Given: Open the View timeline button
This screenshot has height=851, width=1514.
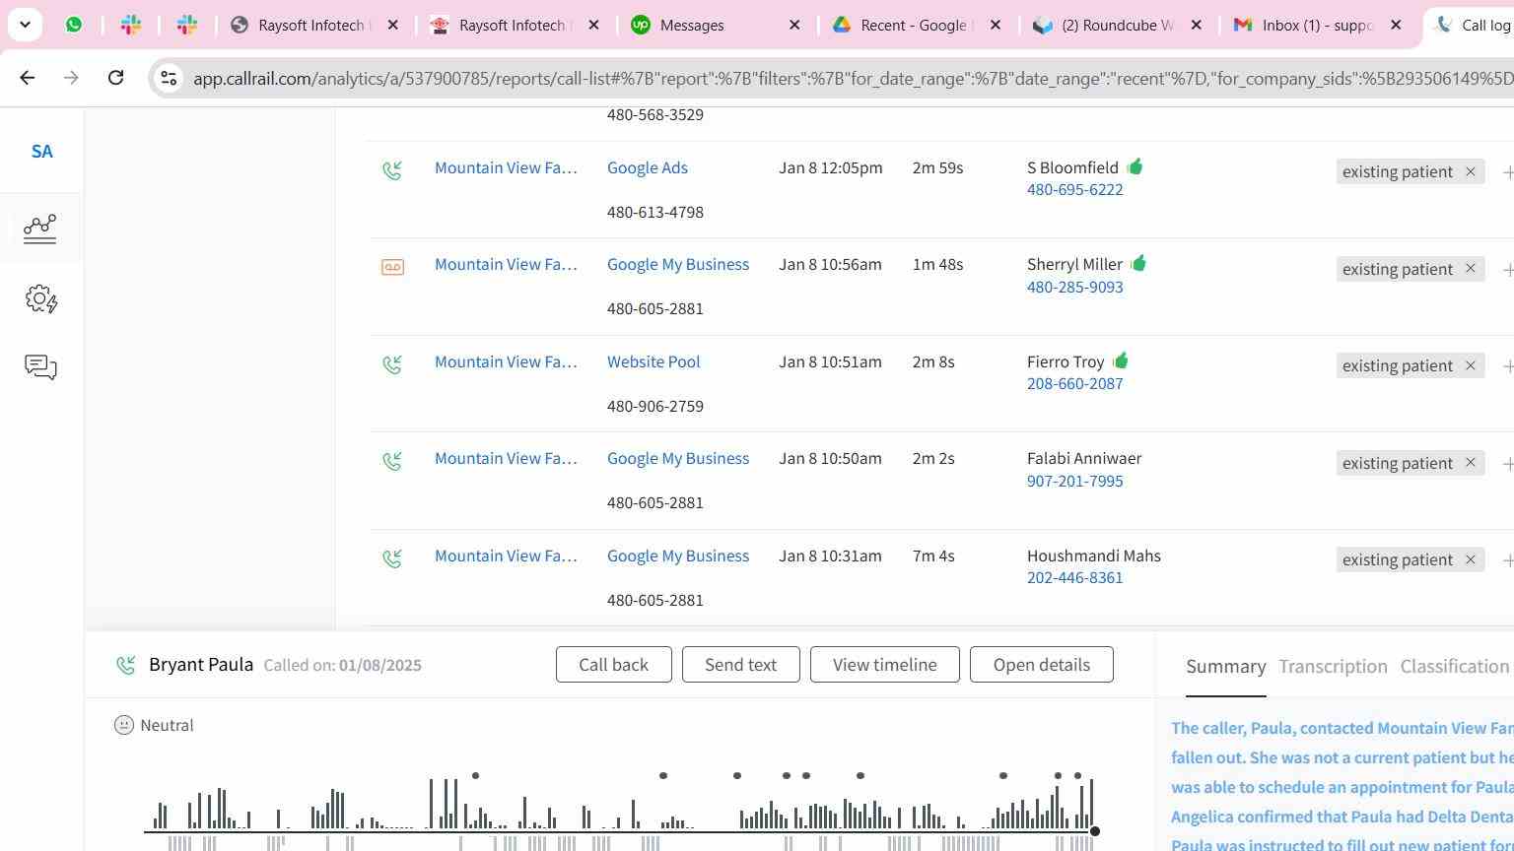Looking at the screenshot, I should (884, 665).
